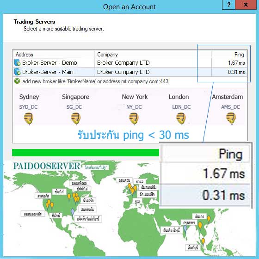Click the PAIDOOSERVER logo text
Image resolution: width=259 pixels, height=259 pixels.
(x=47, y=166)
